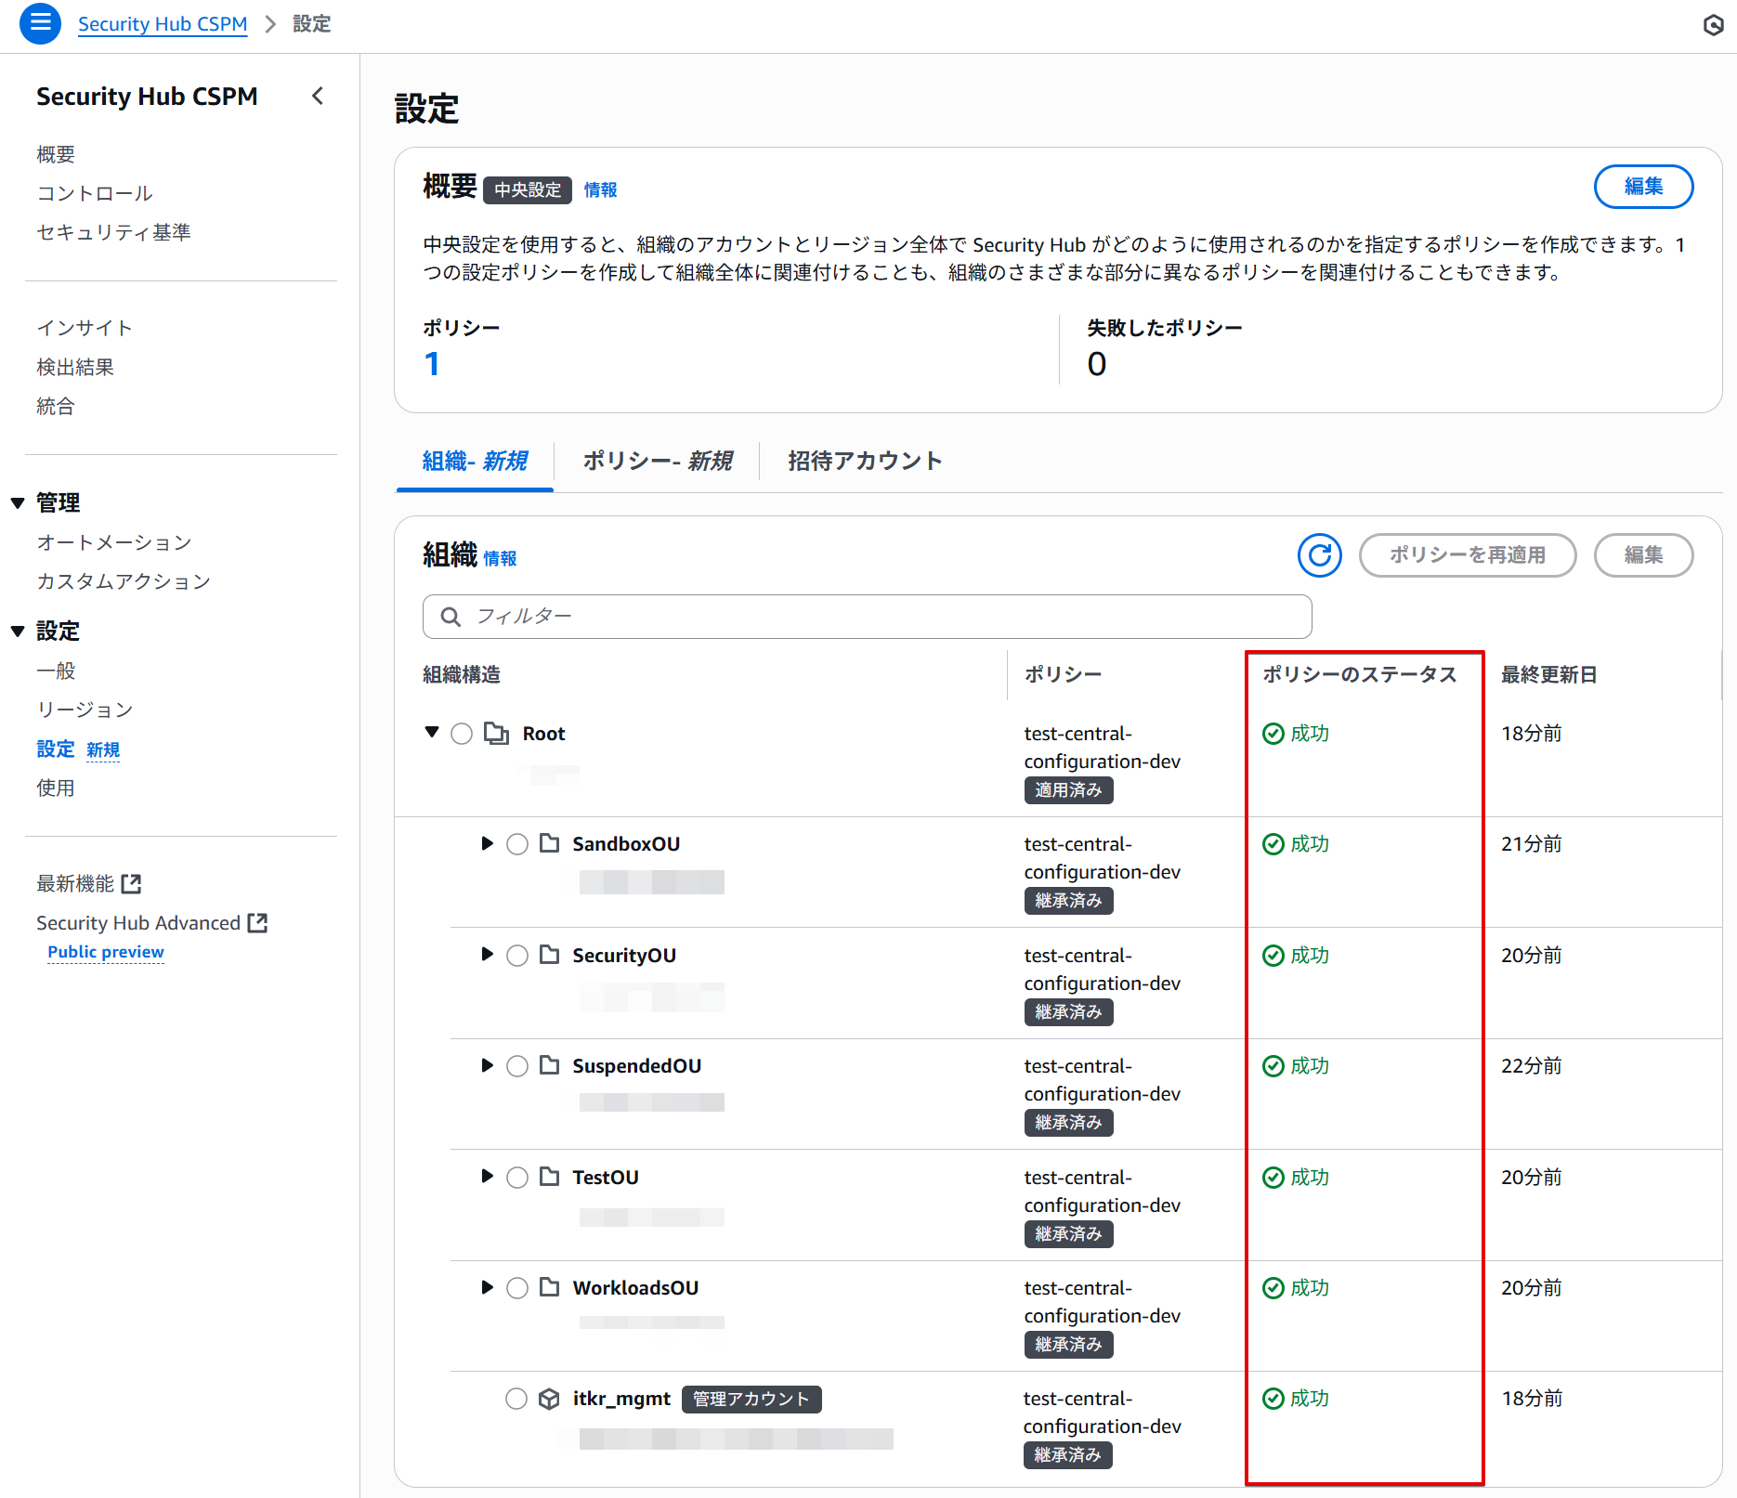Screen dimensions: 1737x1498
Task: Click the external link icon beside Security Hub Advanced
Action: (258, 922)
